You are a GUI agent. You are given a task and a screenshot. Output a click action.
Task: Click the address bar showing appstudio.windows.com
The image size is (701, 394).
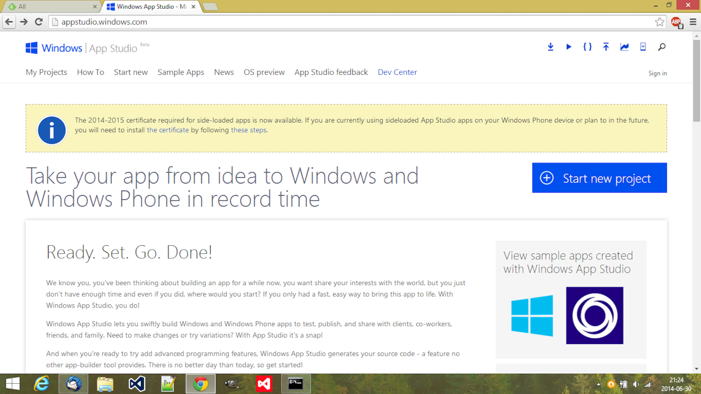[350, 22]
